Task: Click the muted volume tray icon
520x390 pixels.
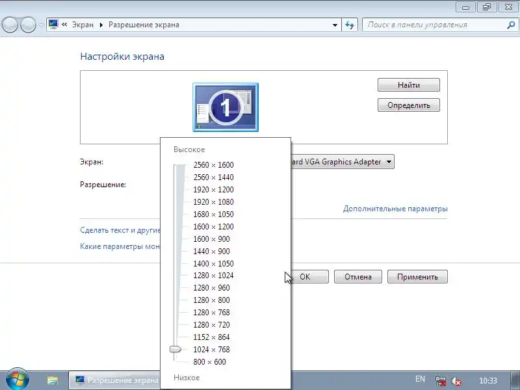Action: click(x=456, y=381)
